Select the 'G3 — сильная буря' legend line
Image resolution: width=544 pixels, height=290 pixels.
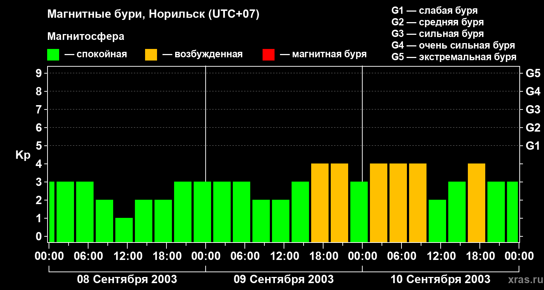[x=438, y=34]
